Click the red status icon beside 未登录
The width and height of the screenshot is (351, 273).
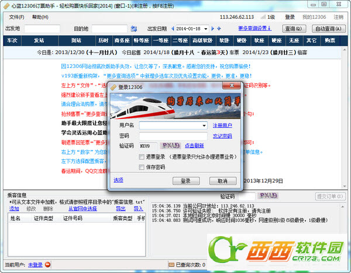click(48, 265)
